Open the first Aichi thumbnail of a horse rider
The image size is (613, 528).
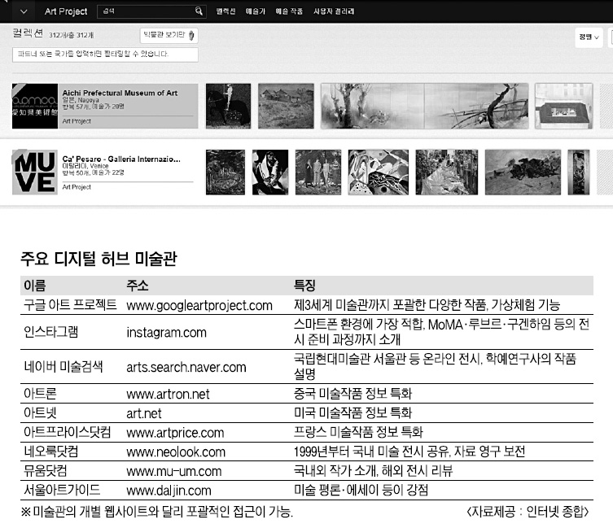click(x=228, y=106)
